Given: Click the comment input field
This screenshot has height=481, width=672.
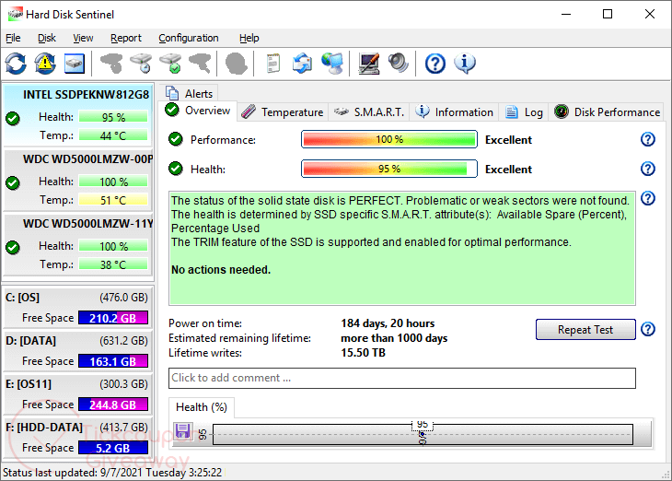Looking at the screenshot, I should point(401,378).
